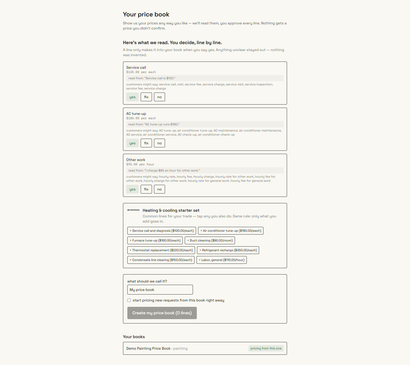Approve the Other work hourly line
This screenshot has height=365, width=410.
[132, 189]
